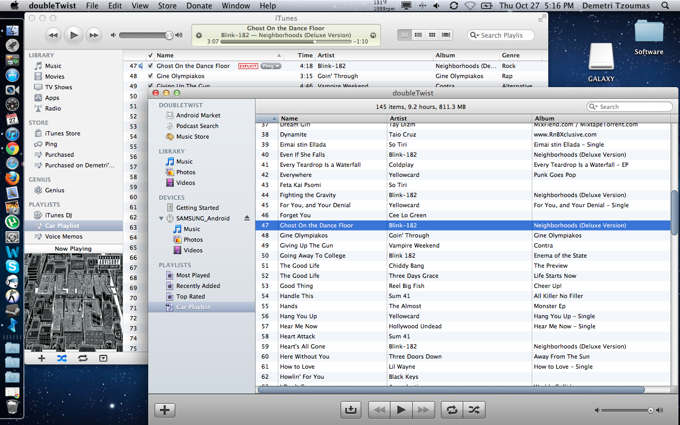Select Photos under doubleTwist Library
The height and width of the screenshot is (425, 680).
[x=185, y=172]
